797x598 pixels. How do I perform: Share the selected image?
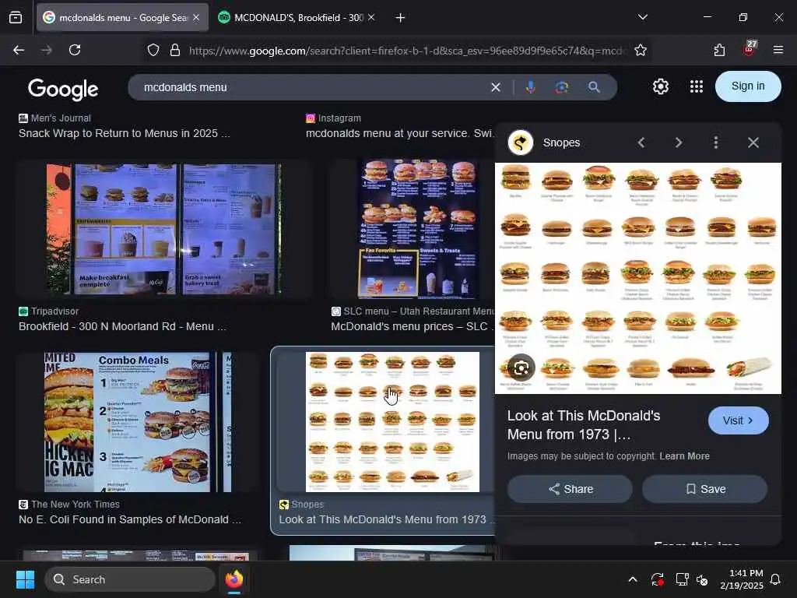pos(570,489)
